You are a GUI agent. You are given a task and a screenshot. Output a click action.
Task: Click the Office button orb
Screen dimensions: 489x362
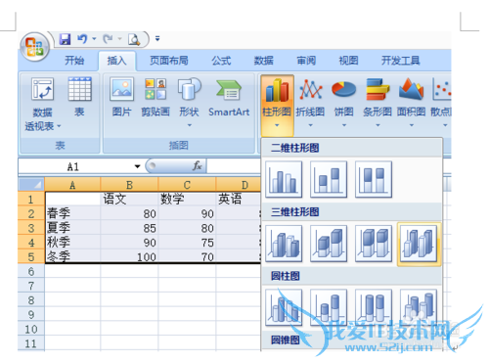point(34,47)
